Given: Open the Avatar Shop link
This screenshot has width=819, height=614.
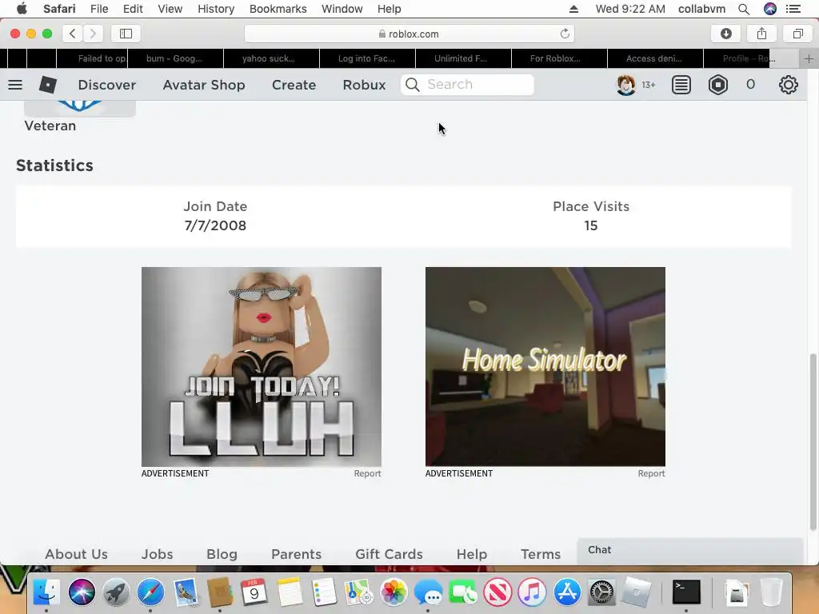Looking at the screenshot, I should tap(204, 85).
